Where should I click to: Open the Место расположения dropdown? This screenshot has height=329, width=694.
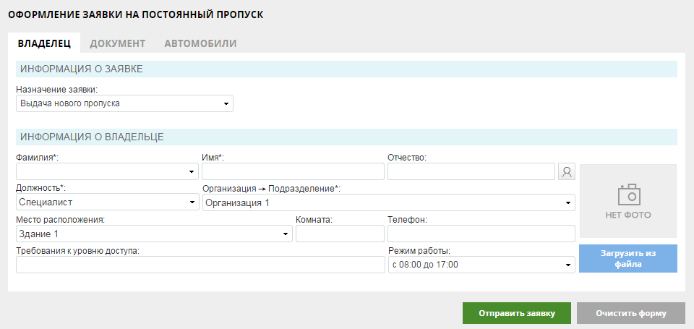click(x=154, y=234)
